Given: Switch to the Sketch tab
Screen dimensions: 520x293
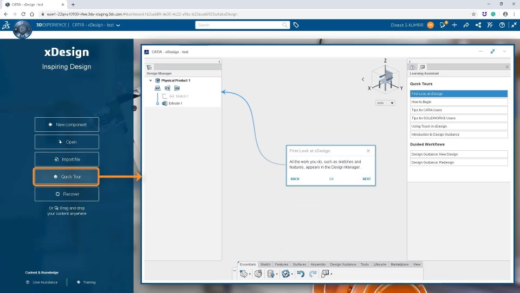Looking at the screenshot, I should (265, 264).
